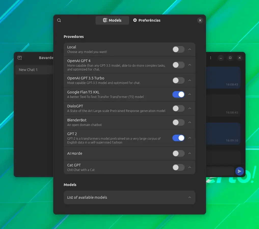The width and height of the screenshot is (259, 229).
Task: Enable the Local provider switch
Action: tap(178, 49)
